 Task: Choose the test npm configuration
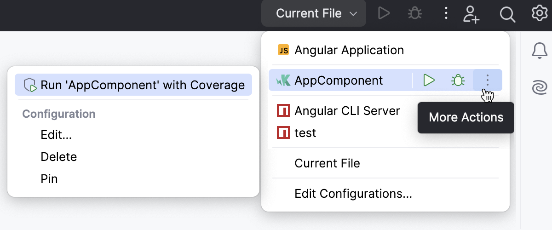point(305,133)
